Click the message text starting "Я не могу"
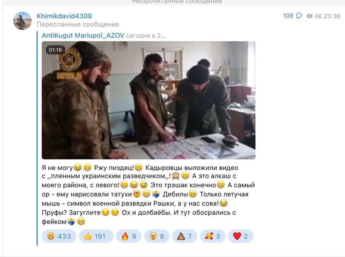 coord(148,194)
